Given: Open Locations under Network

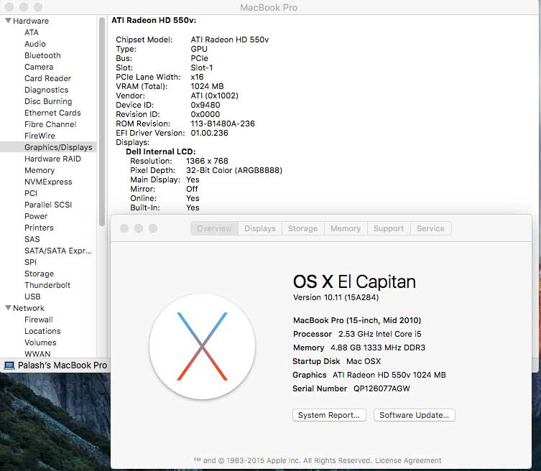Looking at the screenshot, I should pos(42,331).
